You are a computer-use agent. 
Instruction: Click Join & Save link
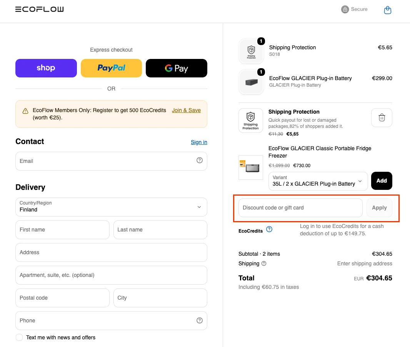coord(186,110)
